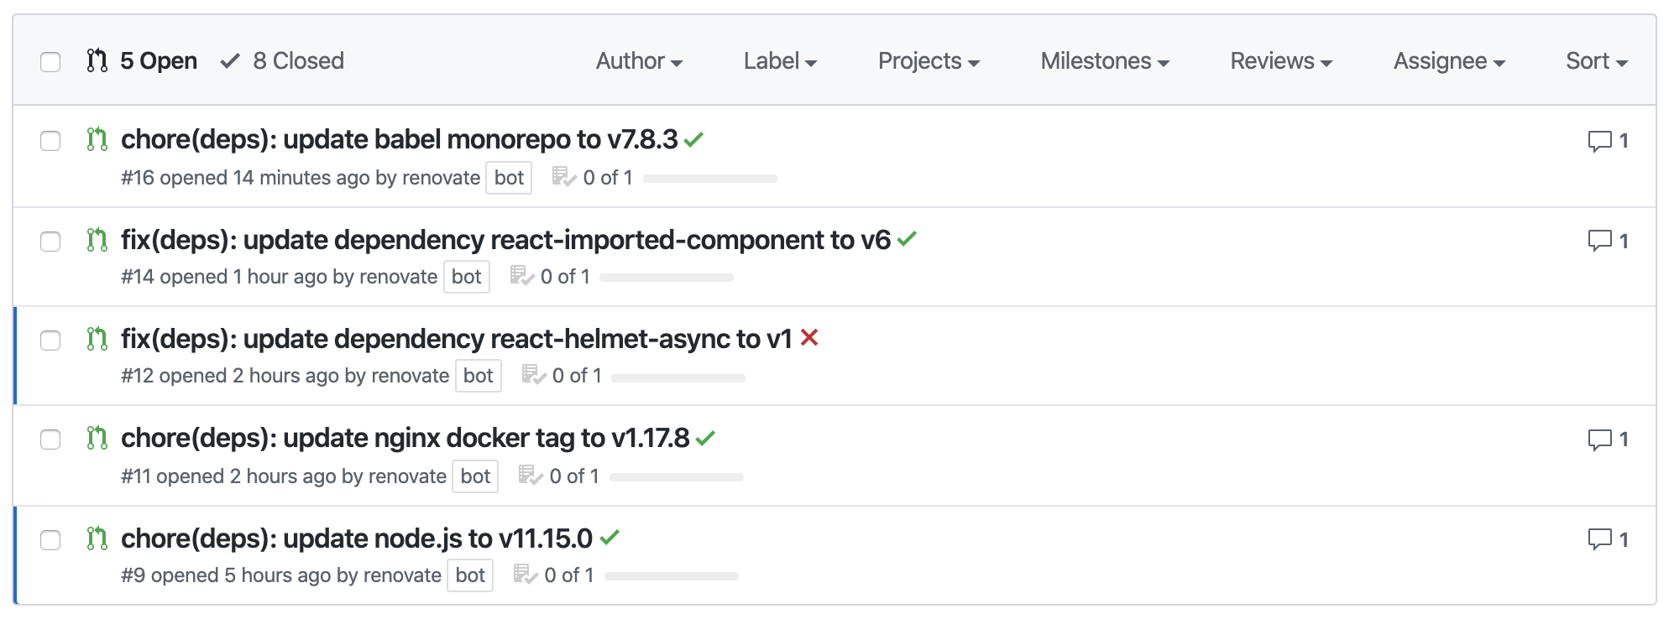Image resolution: width=1669 pixels, height=619 pixels.
Task: Open the Author filter dropdown
Action: 639,61
